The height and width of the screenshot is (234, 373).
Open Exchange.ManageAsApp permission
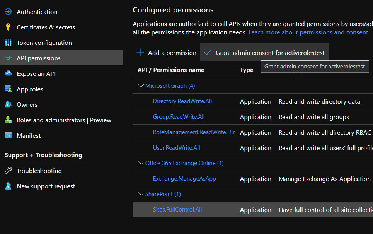pos(184,179)
